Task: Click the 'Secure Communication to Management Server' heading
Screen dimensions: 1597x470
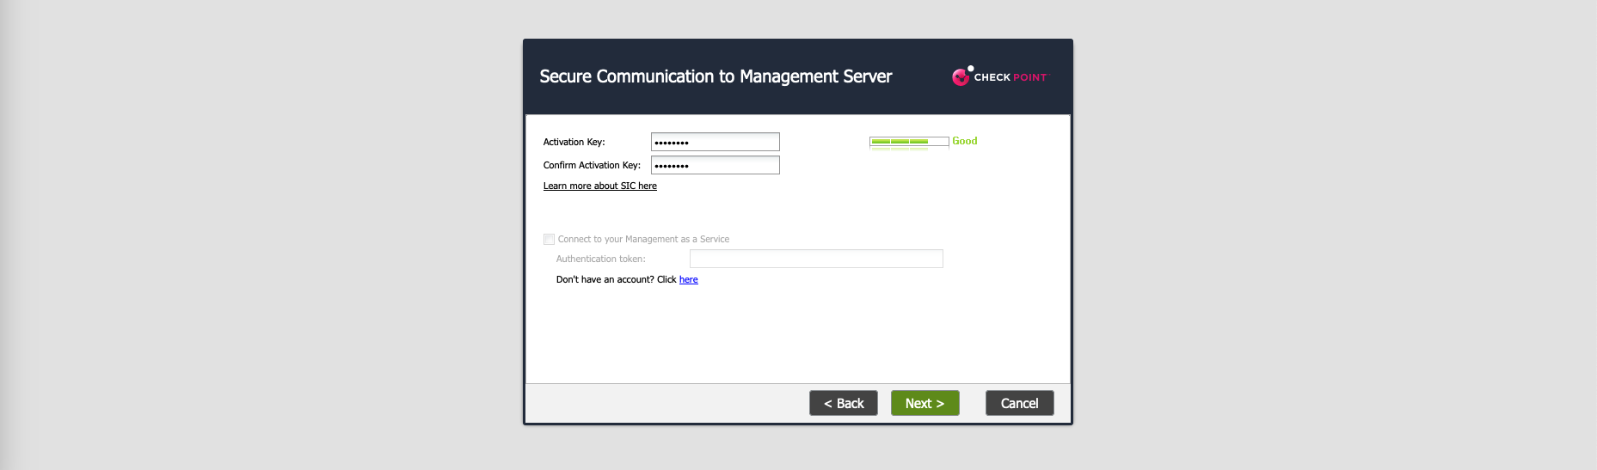Action: click(716, 76)
